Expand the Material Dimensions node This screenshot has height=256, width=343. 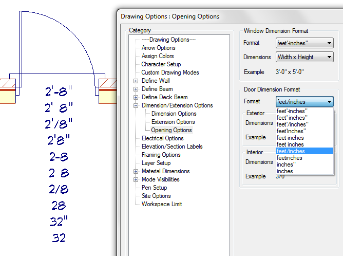pos(136,172)
